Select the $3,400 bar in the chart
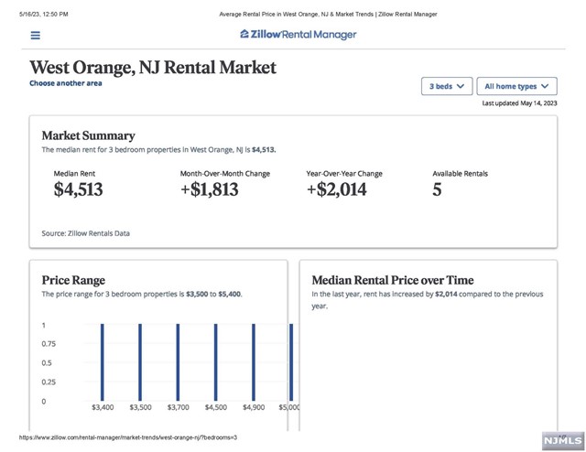 coord(103,362)
